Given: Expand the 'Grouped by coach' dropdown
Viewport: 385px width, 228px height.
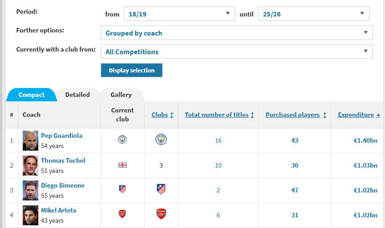Looking at the screenshot, I should (x=237, y=33).
